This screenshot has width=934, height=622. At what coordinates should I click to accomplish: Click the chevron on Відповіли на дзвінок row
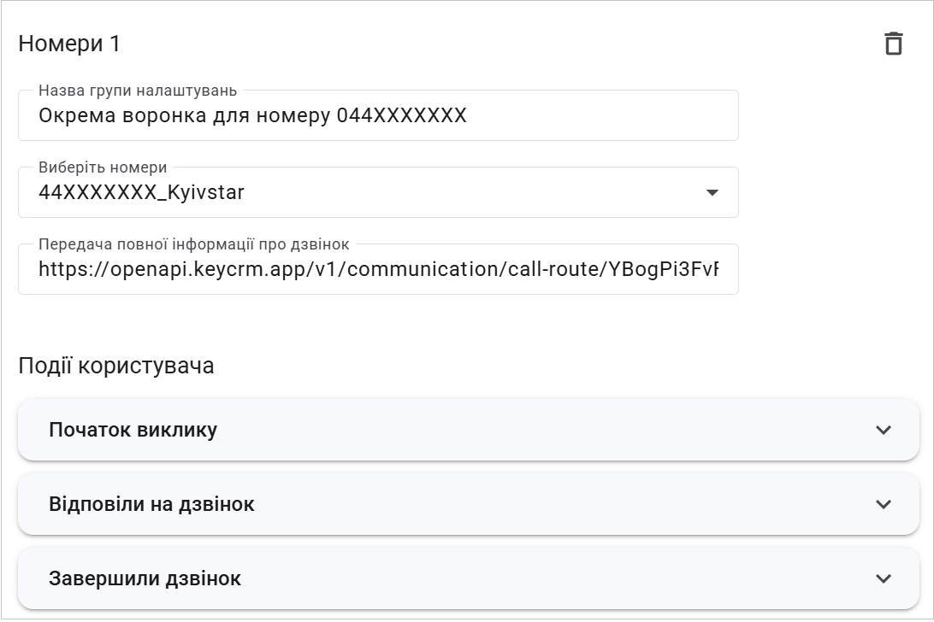tap(884, 504)
